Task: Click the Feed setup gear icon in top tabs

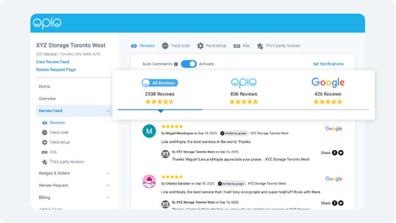Action: pyautogui.click(x=200, y=46)
